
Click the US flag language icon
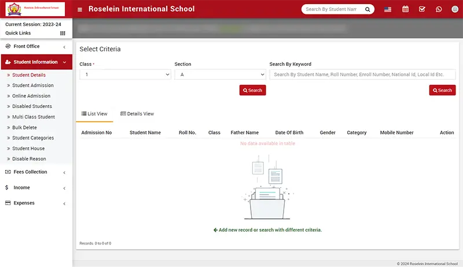coord(388,9)
